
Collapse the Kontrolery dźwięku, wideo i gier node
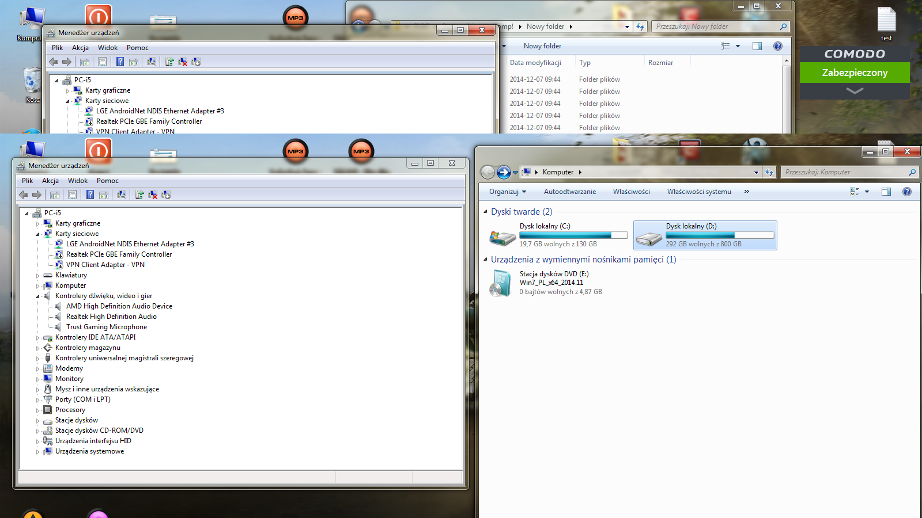tap(38, 296)
